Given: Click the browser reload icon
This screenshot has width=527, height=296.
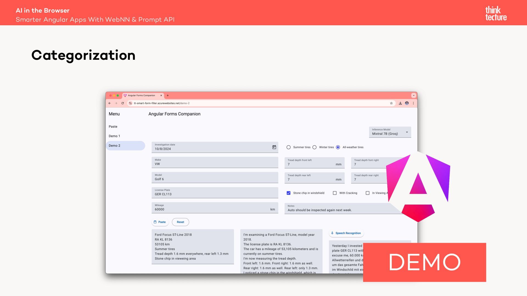Looking at the screenshot, I should point(122,103).
